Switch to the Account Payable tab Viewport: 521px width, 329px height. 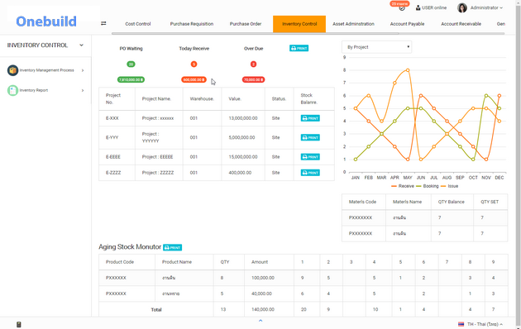pos(407,24)
